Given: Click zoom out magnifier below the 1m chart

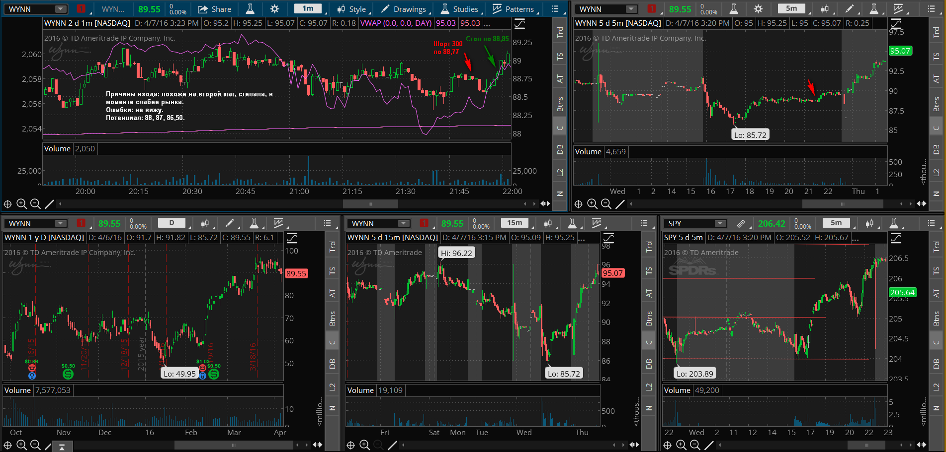Looking at the screenshot, I should tap(35, 203).
